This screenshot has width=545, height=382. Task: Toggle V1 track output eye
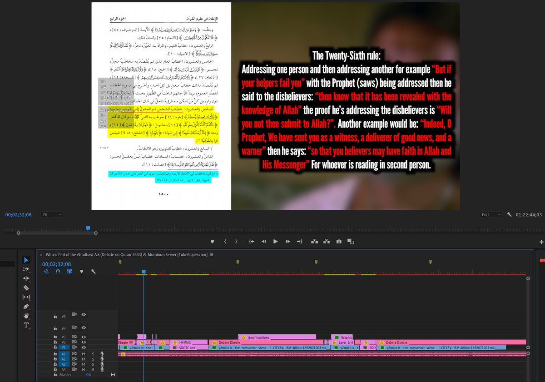[x=84, y=347]
